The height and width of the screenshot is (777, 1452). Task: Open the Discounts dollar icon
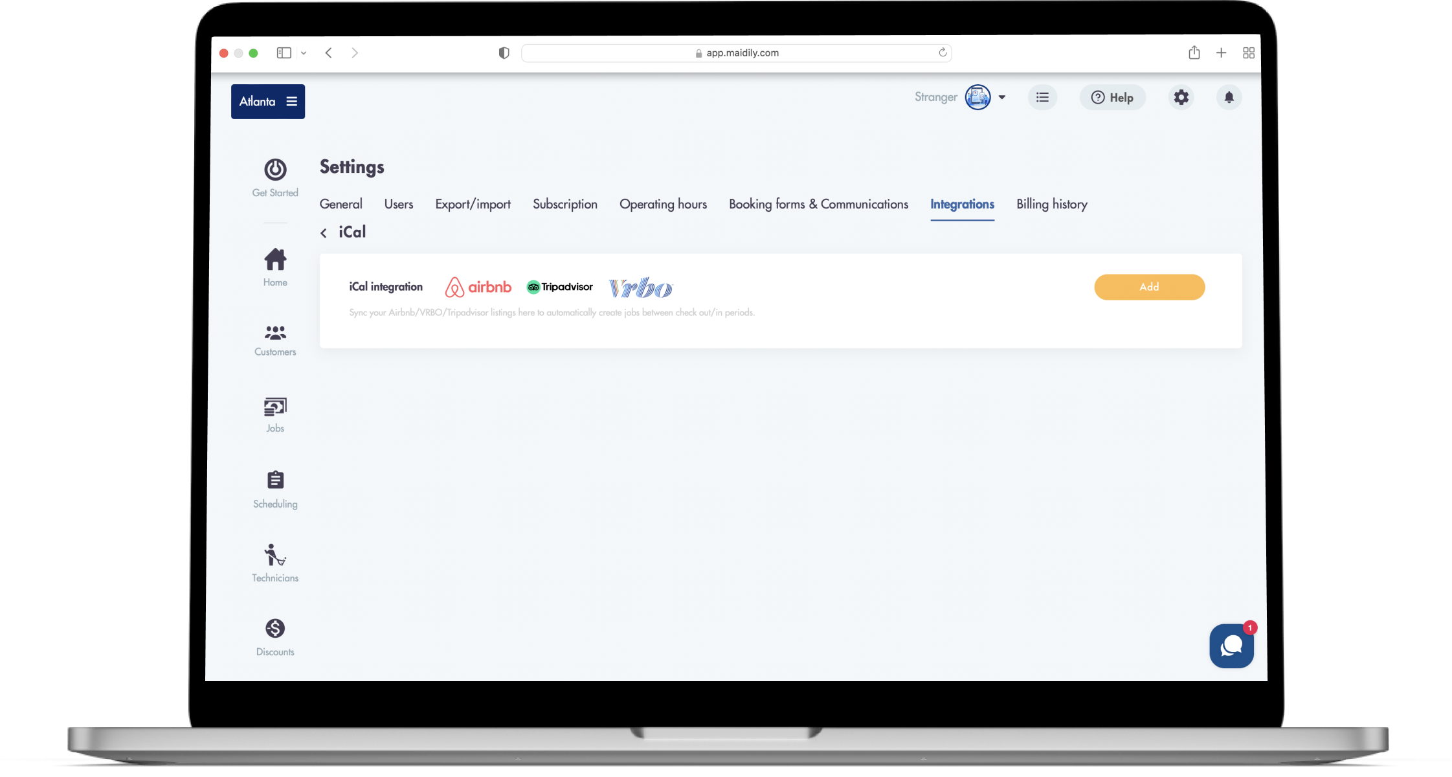pos(275,629)
